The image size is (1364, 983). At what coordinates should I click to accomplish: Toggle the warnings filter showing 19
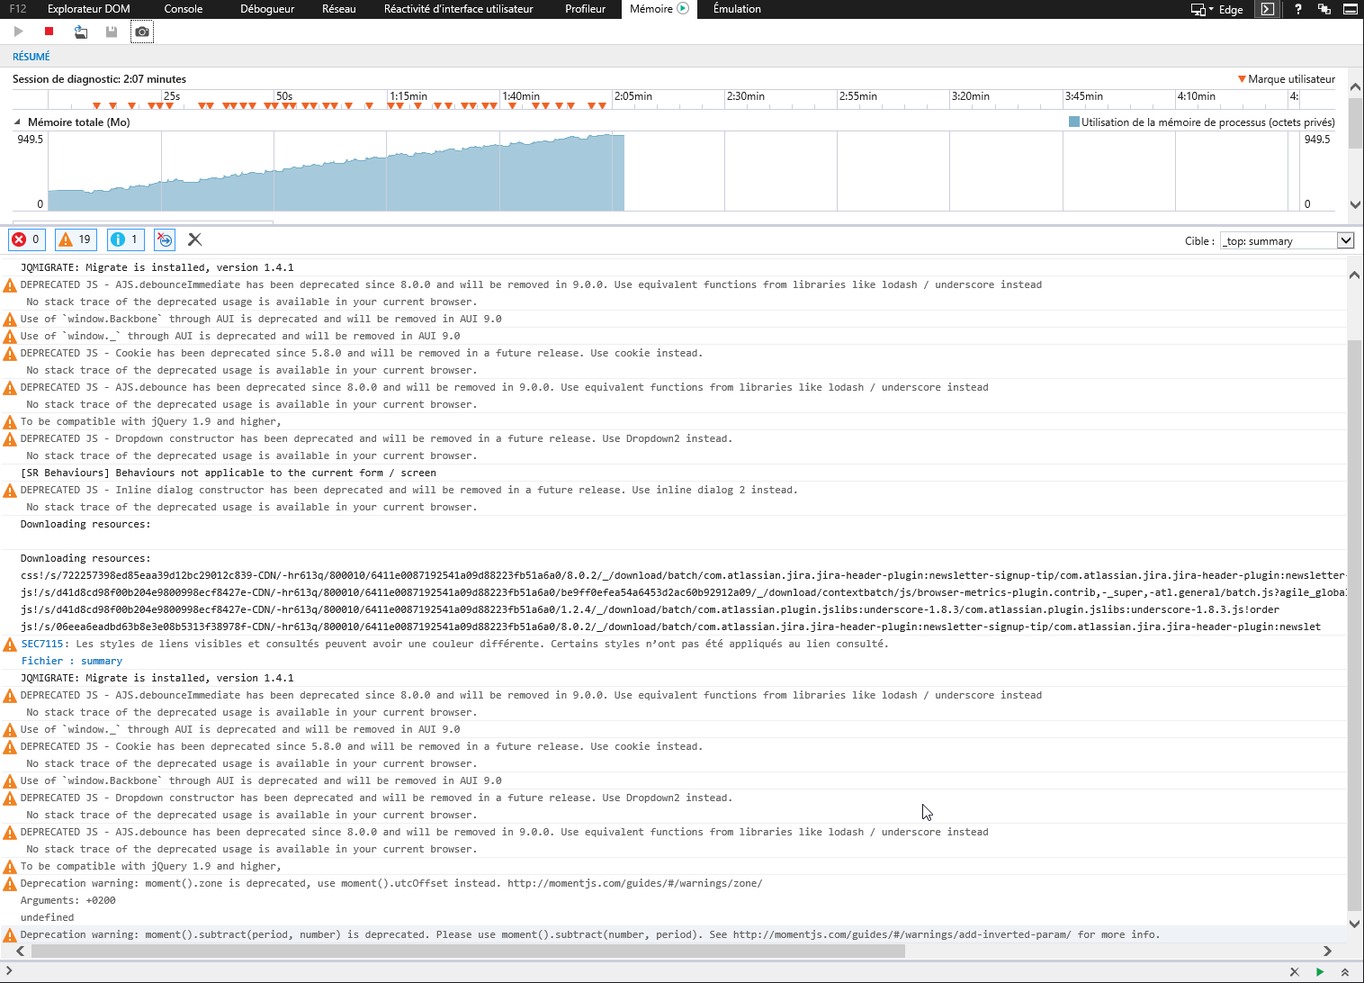(76, 239)
